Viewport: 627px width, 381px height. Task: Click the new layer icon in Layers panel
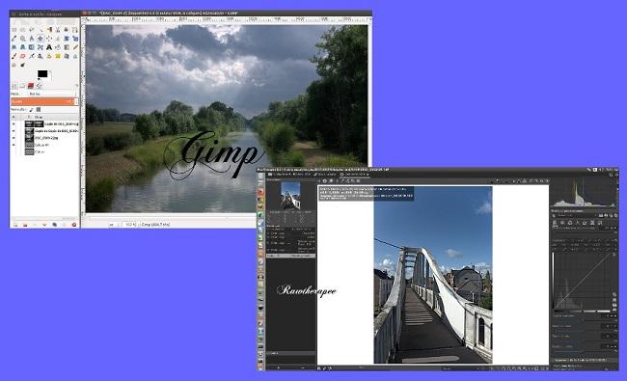(15, 225)
